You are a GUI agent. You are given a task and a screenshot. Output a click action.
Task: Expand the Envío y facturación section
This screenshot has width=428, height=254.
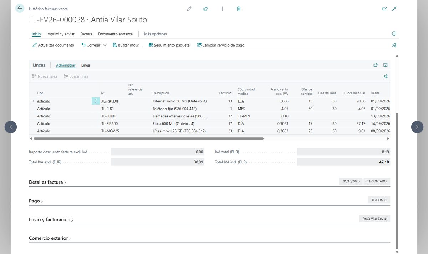pyautogui.click(x=51, y=220)
